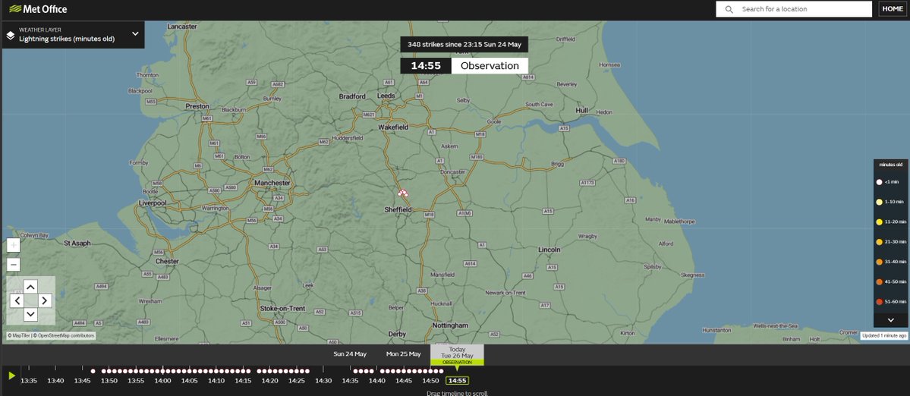Click the 14:55 Observation time label
Viewport: 910px width, 396px height.
click(464, 65)
